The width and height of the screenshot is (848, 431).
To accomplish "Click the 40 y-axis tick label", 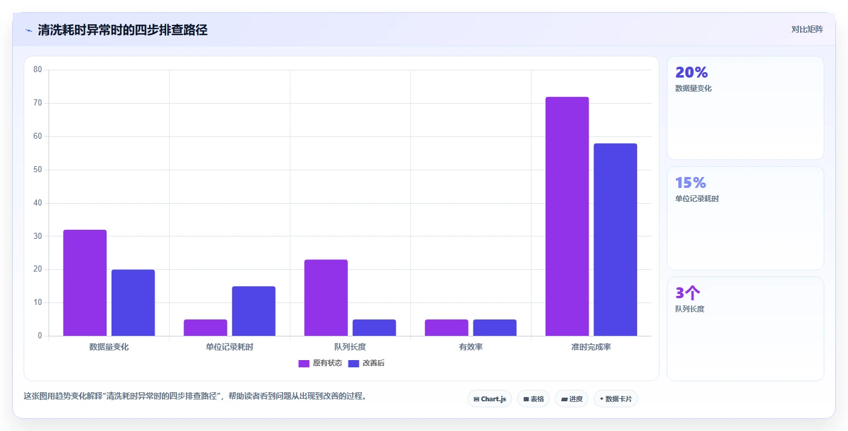I will pos(38,203).
